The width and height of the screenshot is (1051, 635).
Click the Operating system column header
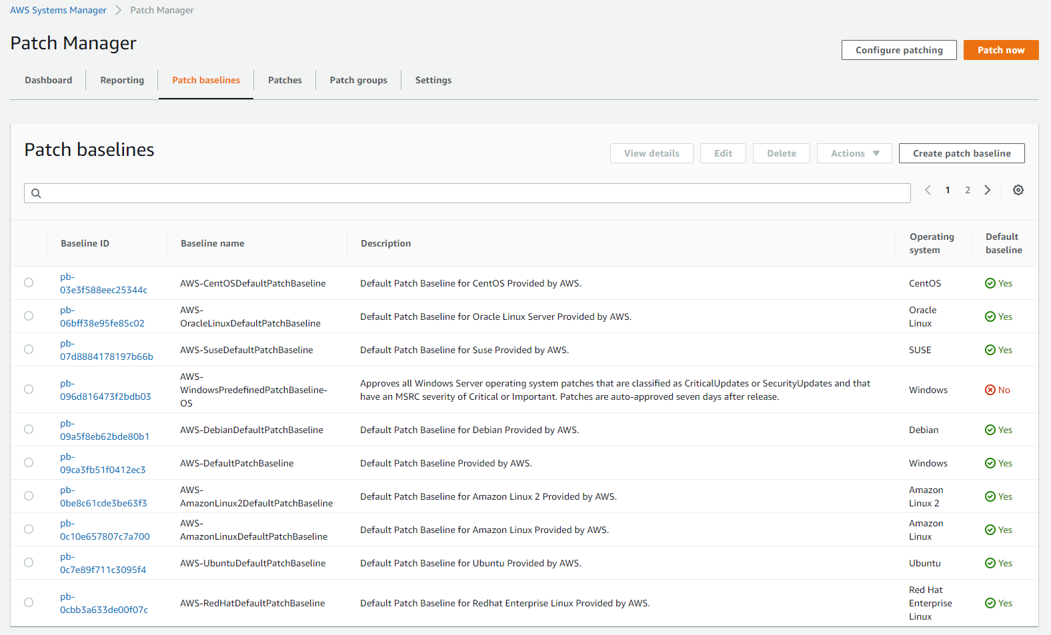(x=932, y=243)
